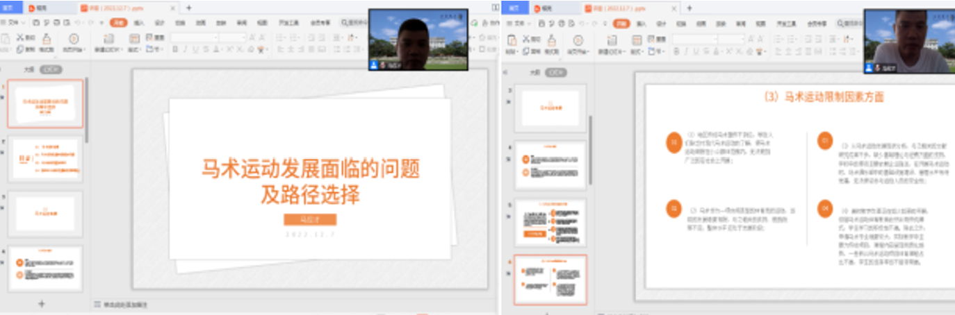
Task: Select the highlighted bottom thumbnail in right window
Action: click(x=550, y=280)
